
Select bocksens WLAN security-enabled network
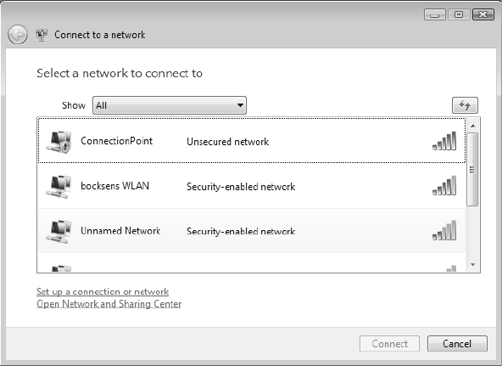[252, 186]
